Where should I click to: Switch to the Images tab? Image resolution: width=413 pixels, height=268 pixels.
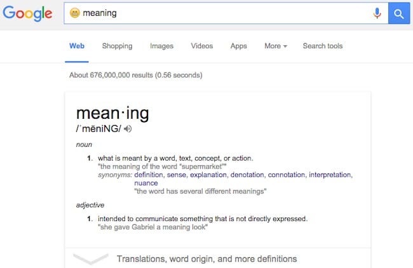click(x=162, y=46)
